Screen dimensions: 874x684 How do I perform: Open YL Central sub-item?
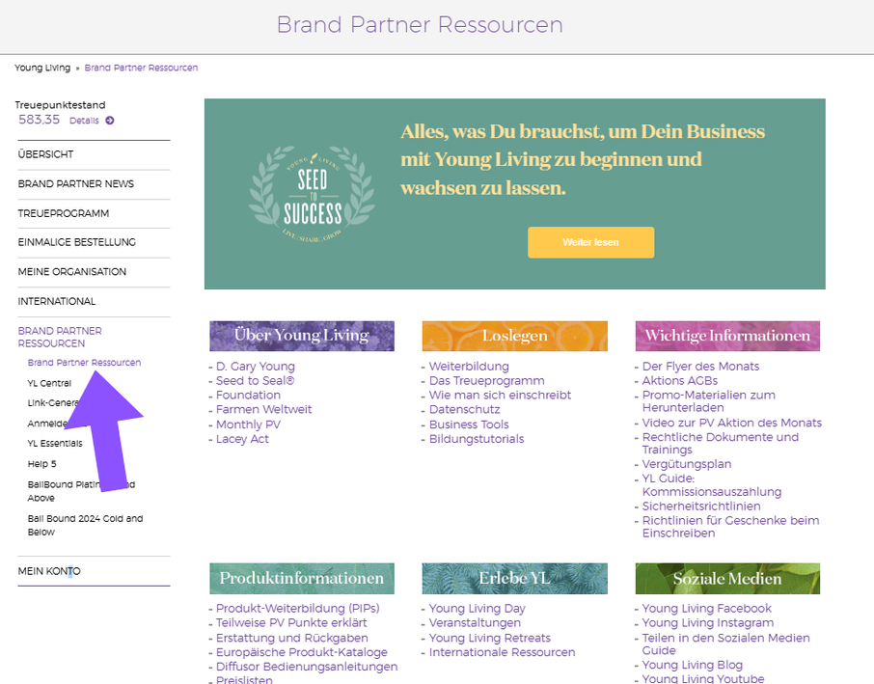[x=49, y=384]
